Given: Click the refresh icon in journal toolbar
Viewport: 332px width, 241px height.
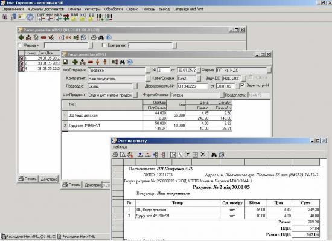Looking at the screenshot, I should 84,37.
